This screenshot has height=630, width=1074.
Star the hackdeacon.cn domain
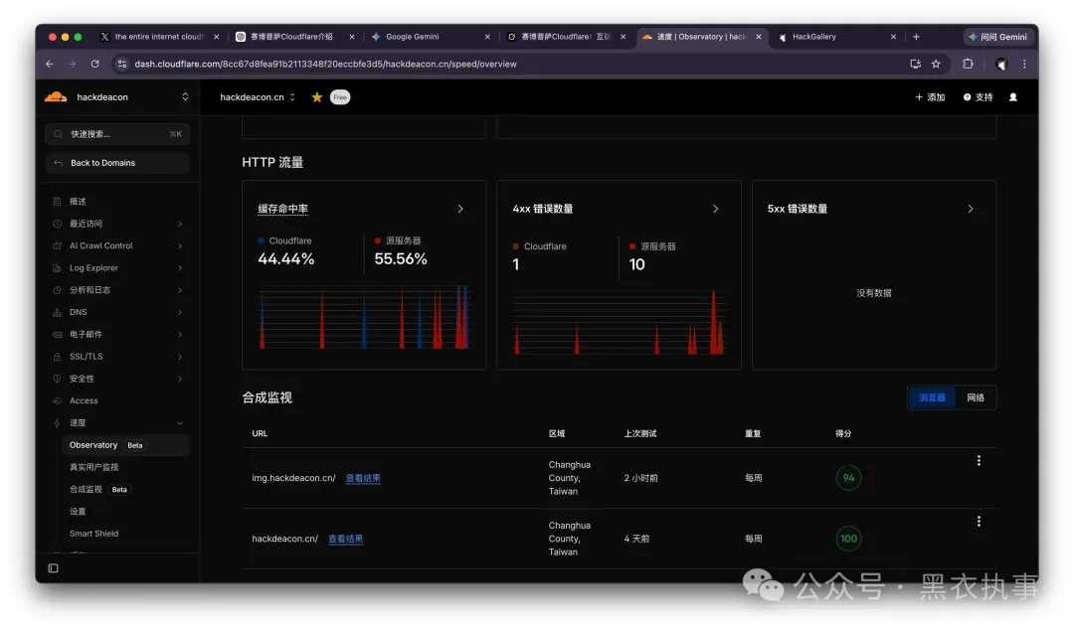(x=316, y=97)
